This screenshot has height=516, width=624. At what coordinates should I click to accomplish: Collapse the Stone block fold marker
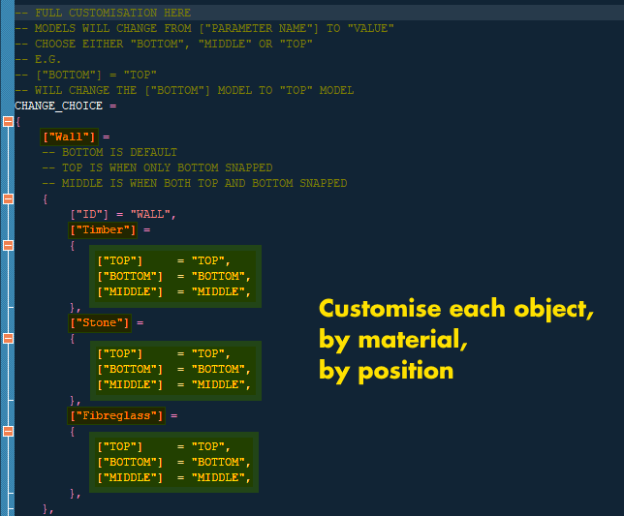click(8, 338)
